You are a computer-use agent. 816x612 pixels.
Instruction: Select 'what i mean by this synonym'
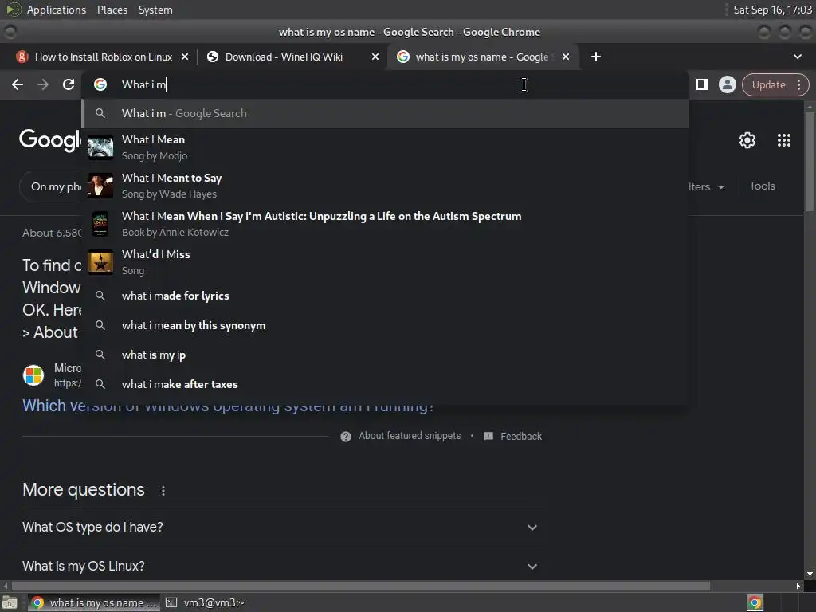click(386, 325)
